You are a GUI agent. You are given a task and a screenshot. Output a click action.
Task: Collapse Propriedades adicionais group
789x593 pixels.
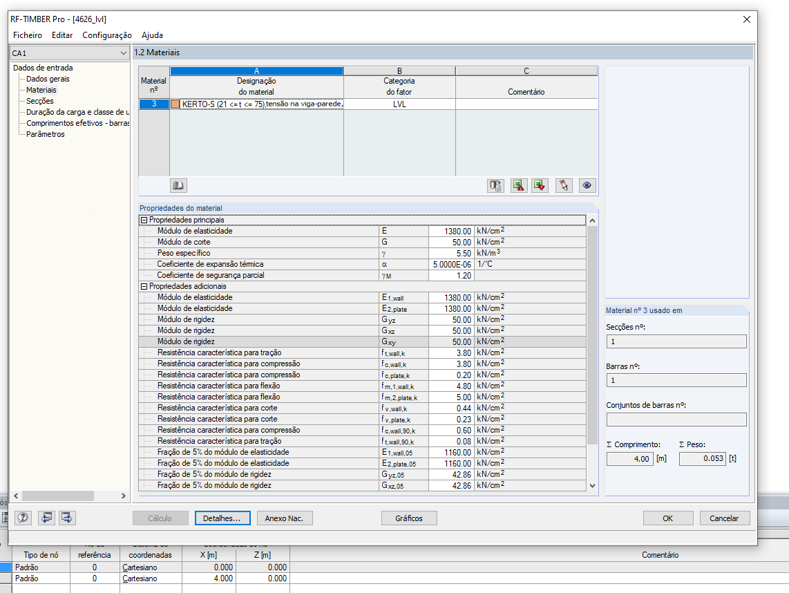tap(144, 286)
